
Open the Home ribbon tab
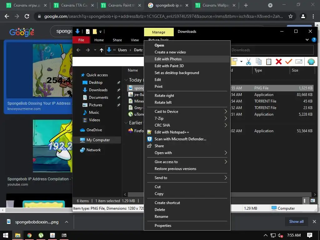coord(99,40)
